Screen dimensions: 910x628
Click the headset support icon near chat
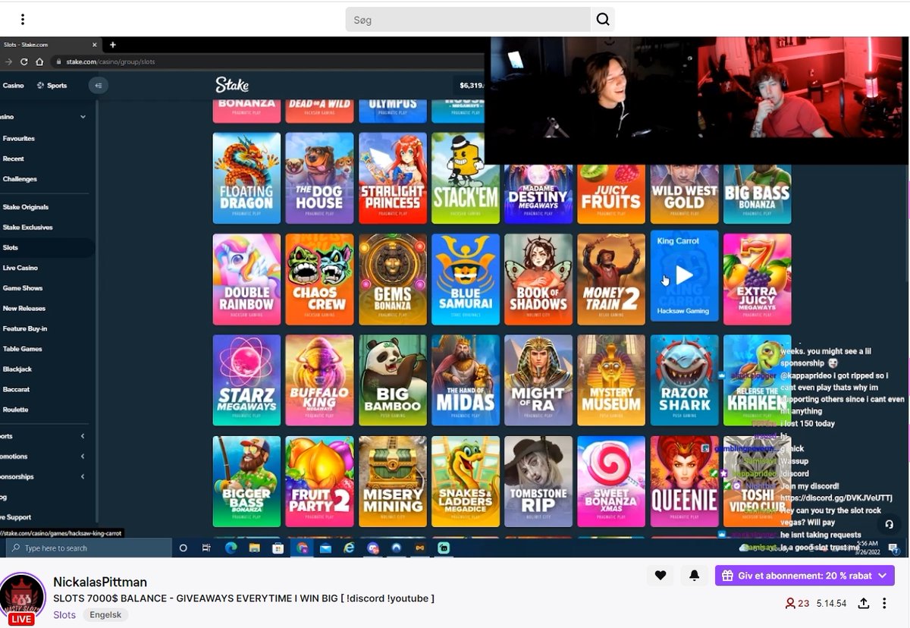tap(890, 524)
